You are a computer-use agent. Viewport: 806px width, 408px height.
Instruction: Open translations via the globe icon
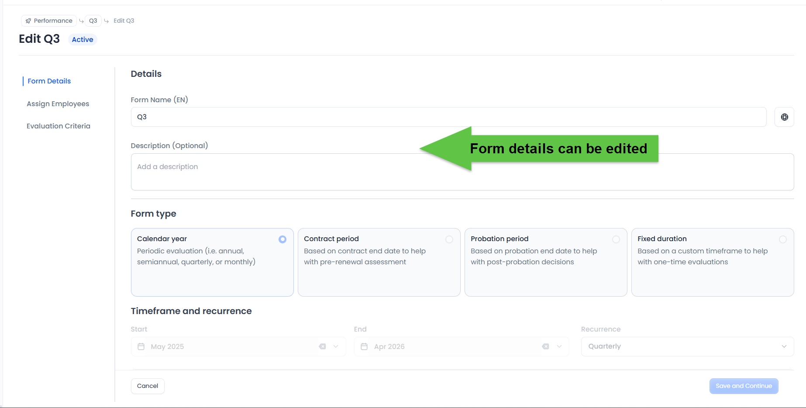point(784,117)
